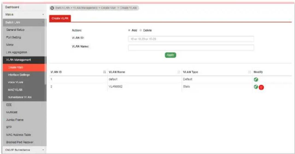This screenshot has width=295, height=154.
Task: Click the green Apply button
Action: (x=170, y=55)
